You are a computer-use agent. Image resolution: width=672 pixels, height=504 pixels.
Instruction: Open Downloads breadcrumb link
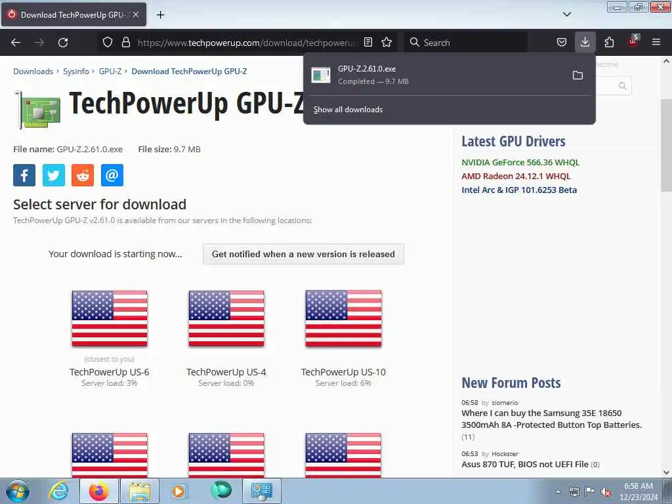coord(33,72)
